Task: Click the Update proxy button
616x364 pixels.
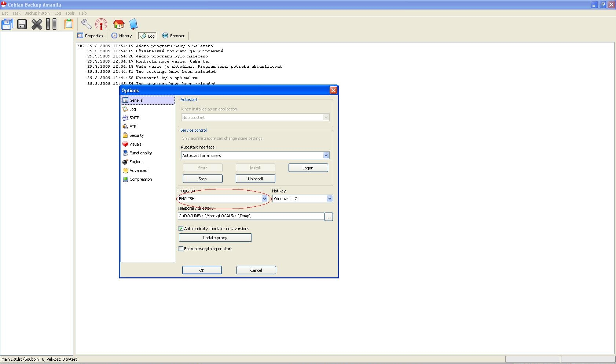Action: pyautogui.click(x=215, y=238)
